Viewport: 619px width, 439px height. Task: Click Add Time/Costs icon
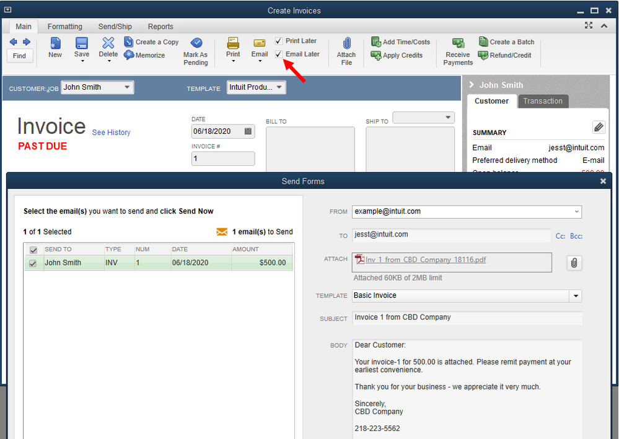point(376,41)
